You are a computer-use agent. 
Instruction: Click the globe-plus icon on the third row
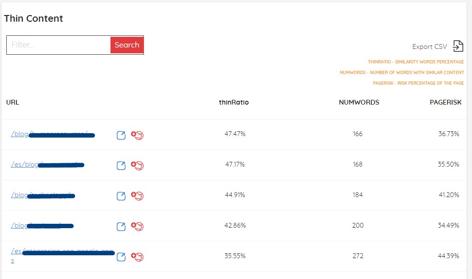click(137, 196)
